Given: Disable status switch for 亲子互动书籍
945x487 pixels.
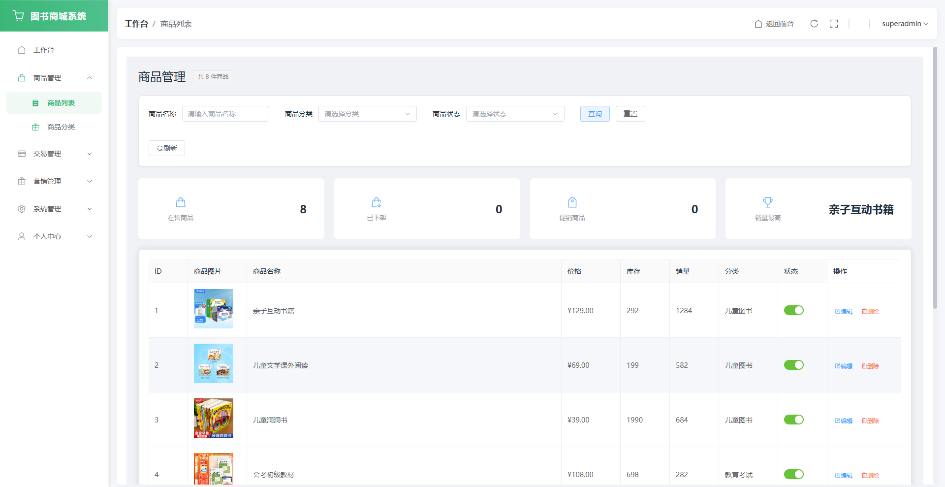Looking at the screenshot, I should click(x=793, y=310).
